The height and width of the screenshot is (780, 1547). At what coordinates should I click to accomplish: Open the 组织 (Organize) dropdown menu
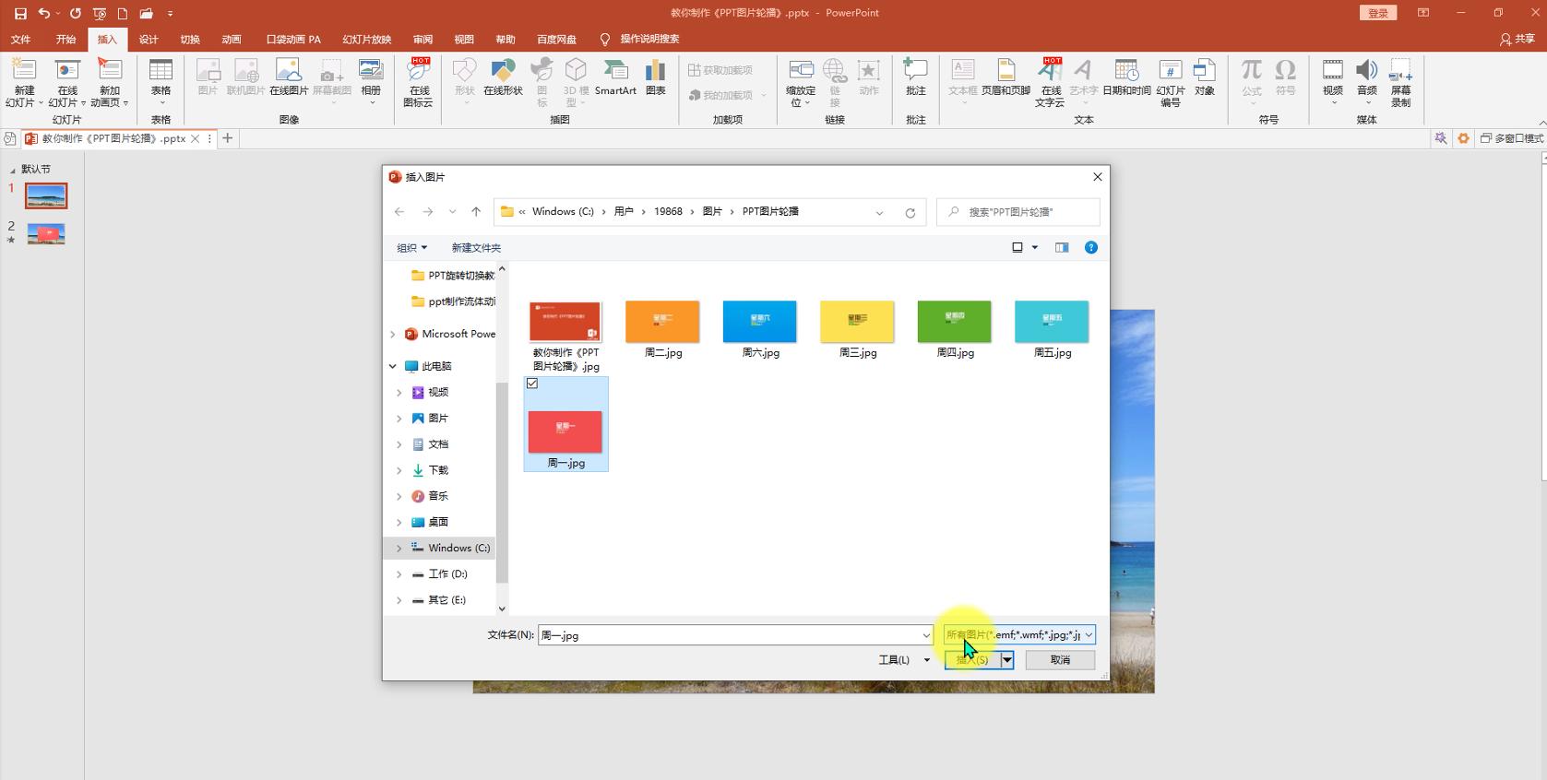411,247
